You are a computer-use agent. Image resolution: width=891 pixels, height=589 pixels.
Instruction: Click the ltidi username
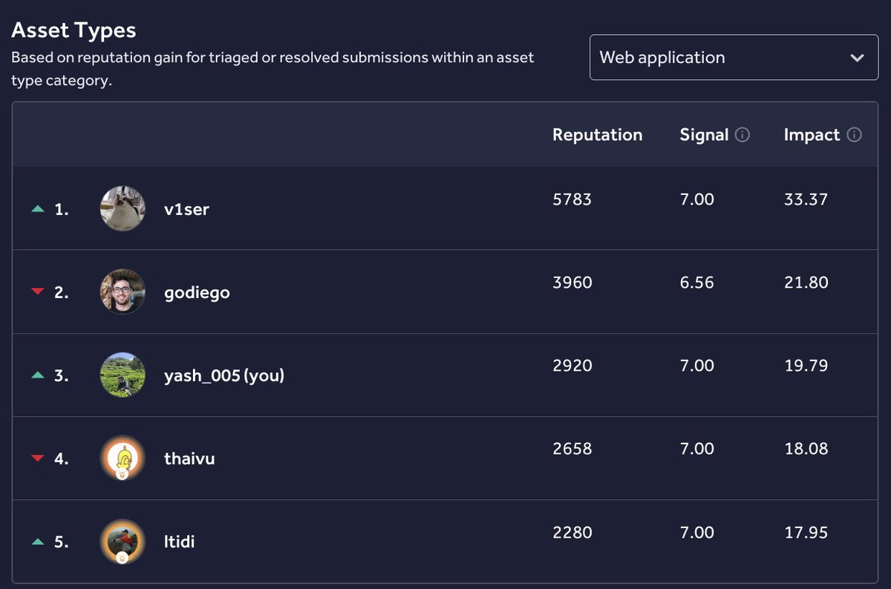[x=179, y=542]
